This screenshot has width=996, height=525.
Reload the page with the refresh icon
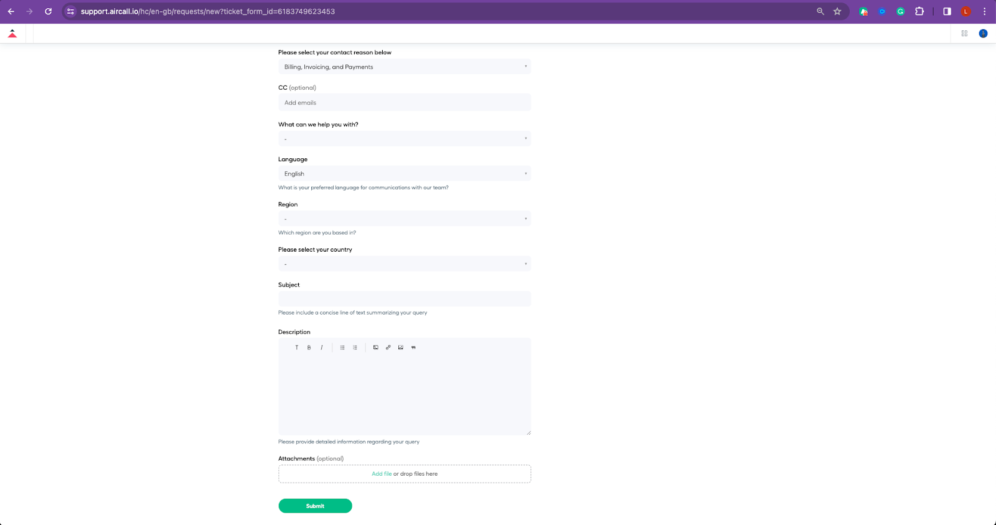(x=48, y=11)
